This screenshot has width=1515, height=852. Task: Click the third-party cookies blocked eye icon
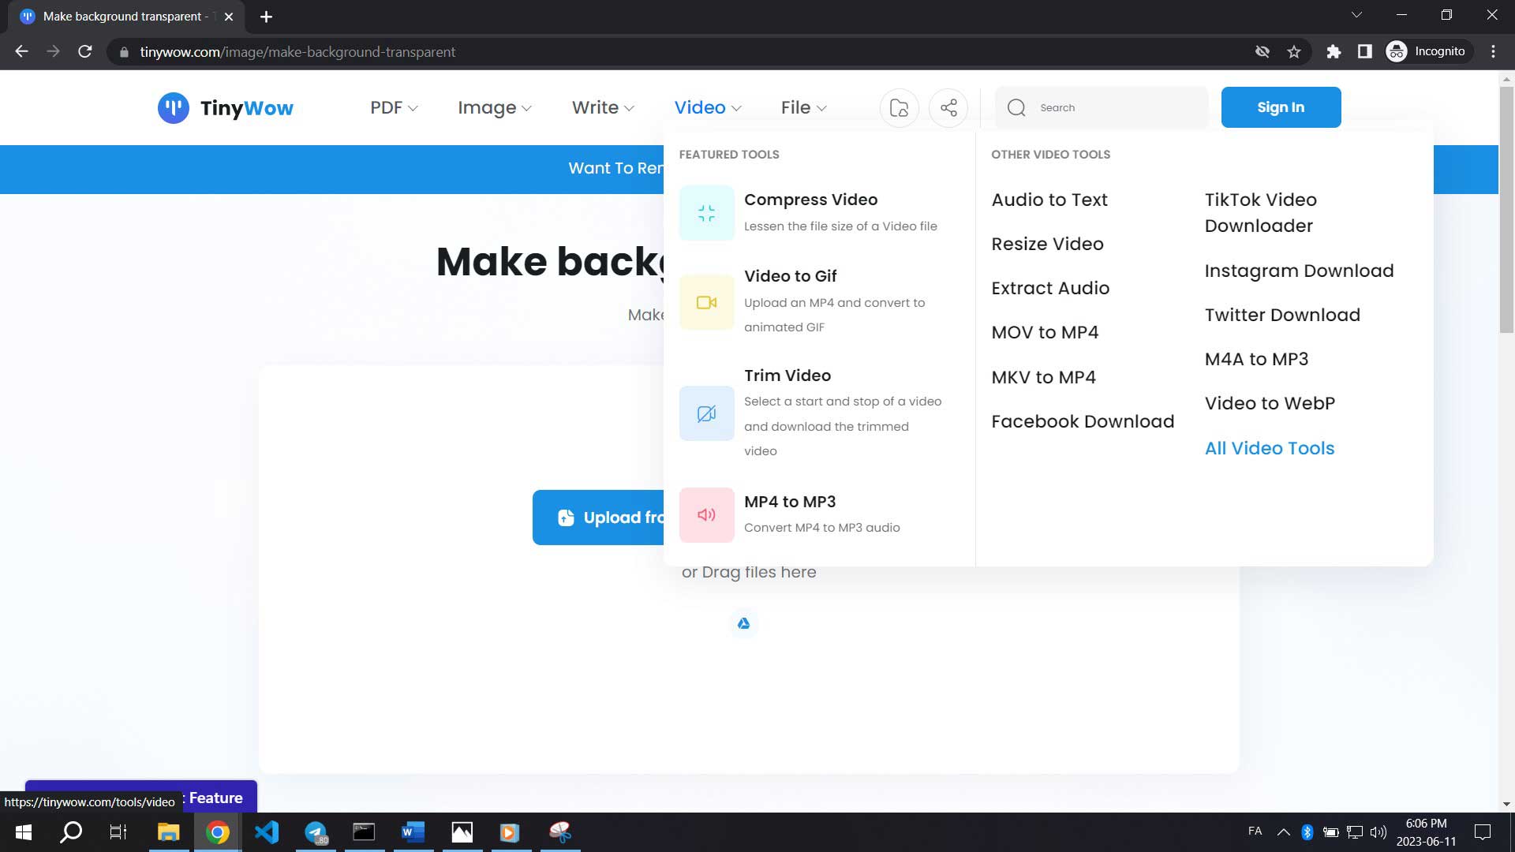(x=1262, y=52)
